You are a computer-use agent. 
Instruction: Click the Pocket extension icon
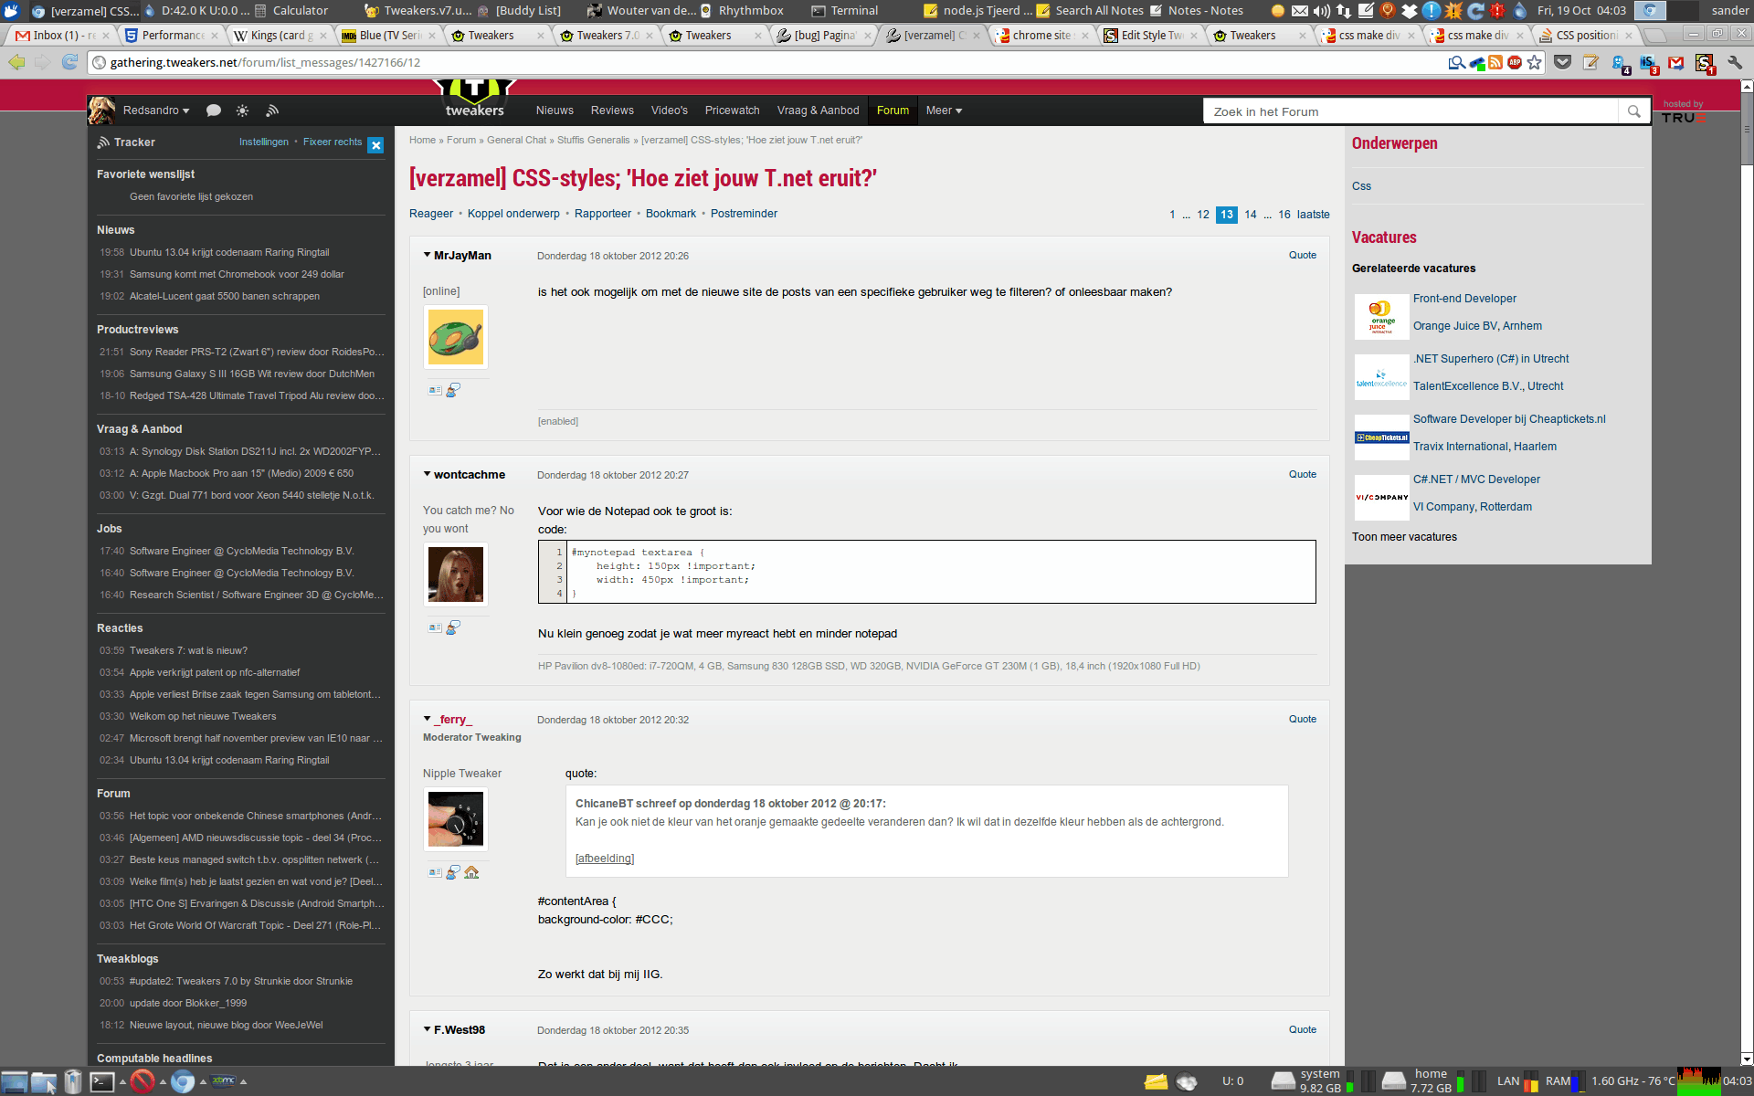pyautogui.click(x=1563, y=62)
